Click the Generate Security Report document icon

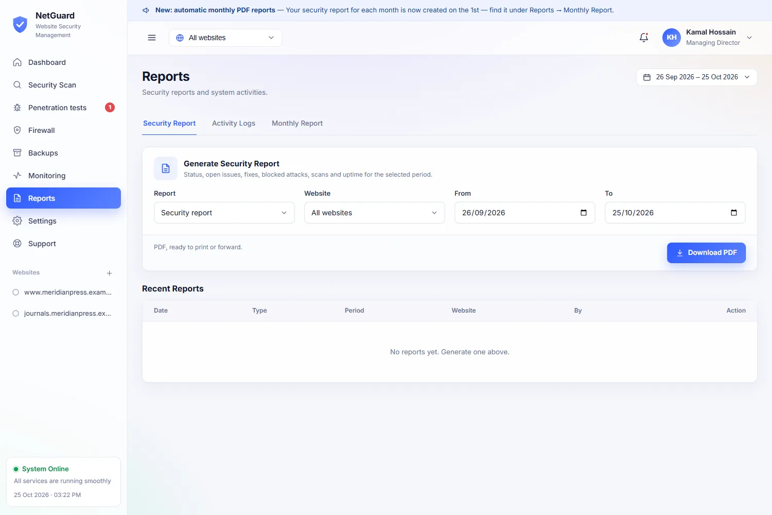coord(166,168)
